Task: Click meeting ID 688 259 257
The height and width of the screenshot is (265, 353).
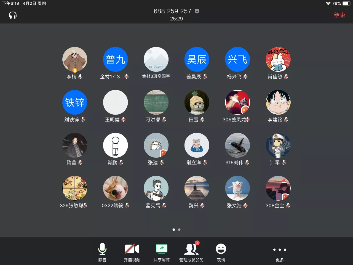Action: pos(172,11)
